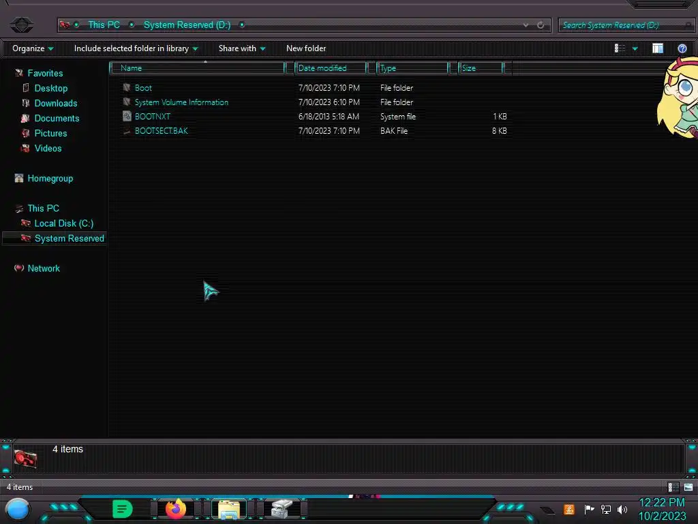This screenshot has height=524, width=698.
Task: Select the BOOTSECT.BAK file icon
Action: (x=127, y=130)
